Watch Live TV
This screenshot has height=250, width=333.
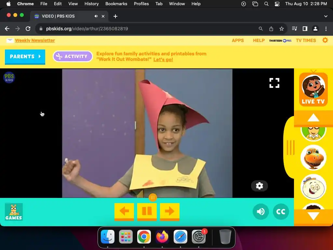pyautogui.click(x=313, y=89)
